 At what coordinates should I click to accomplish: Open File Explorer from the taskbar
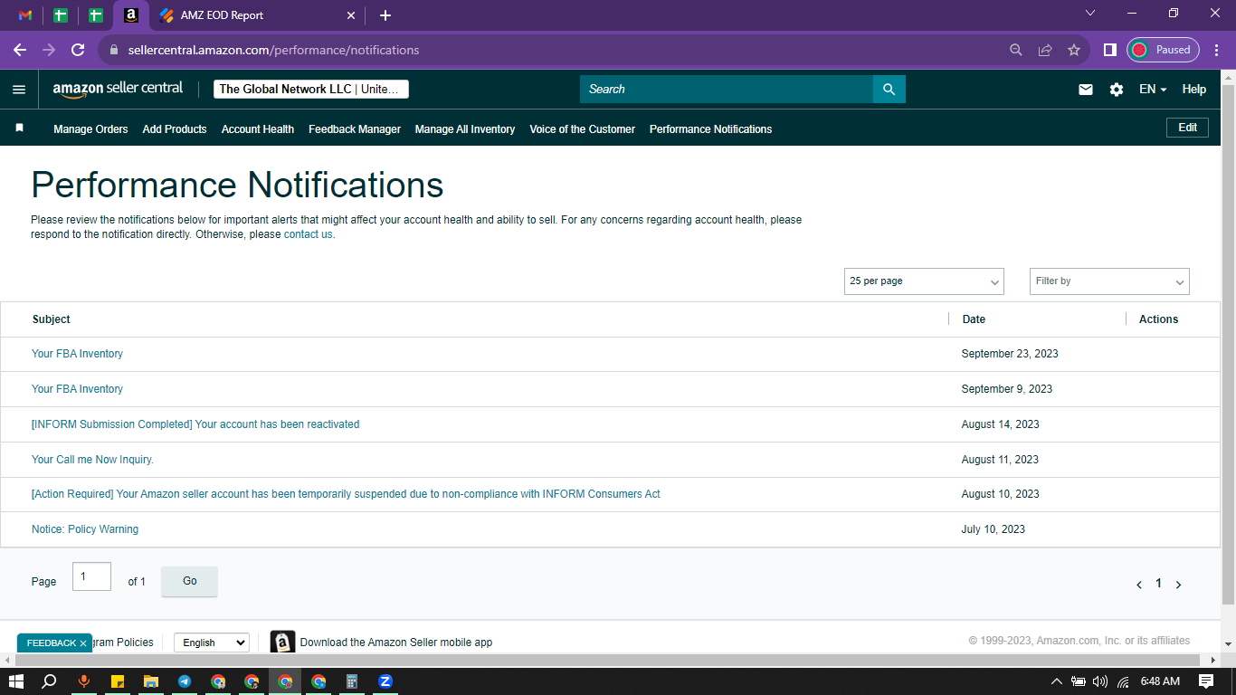click(x=151, y=681)
